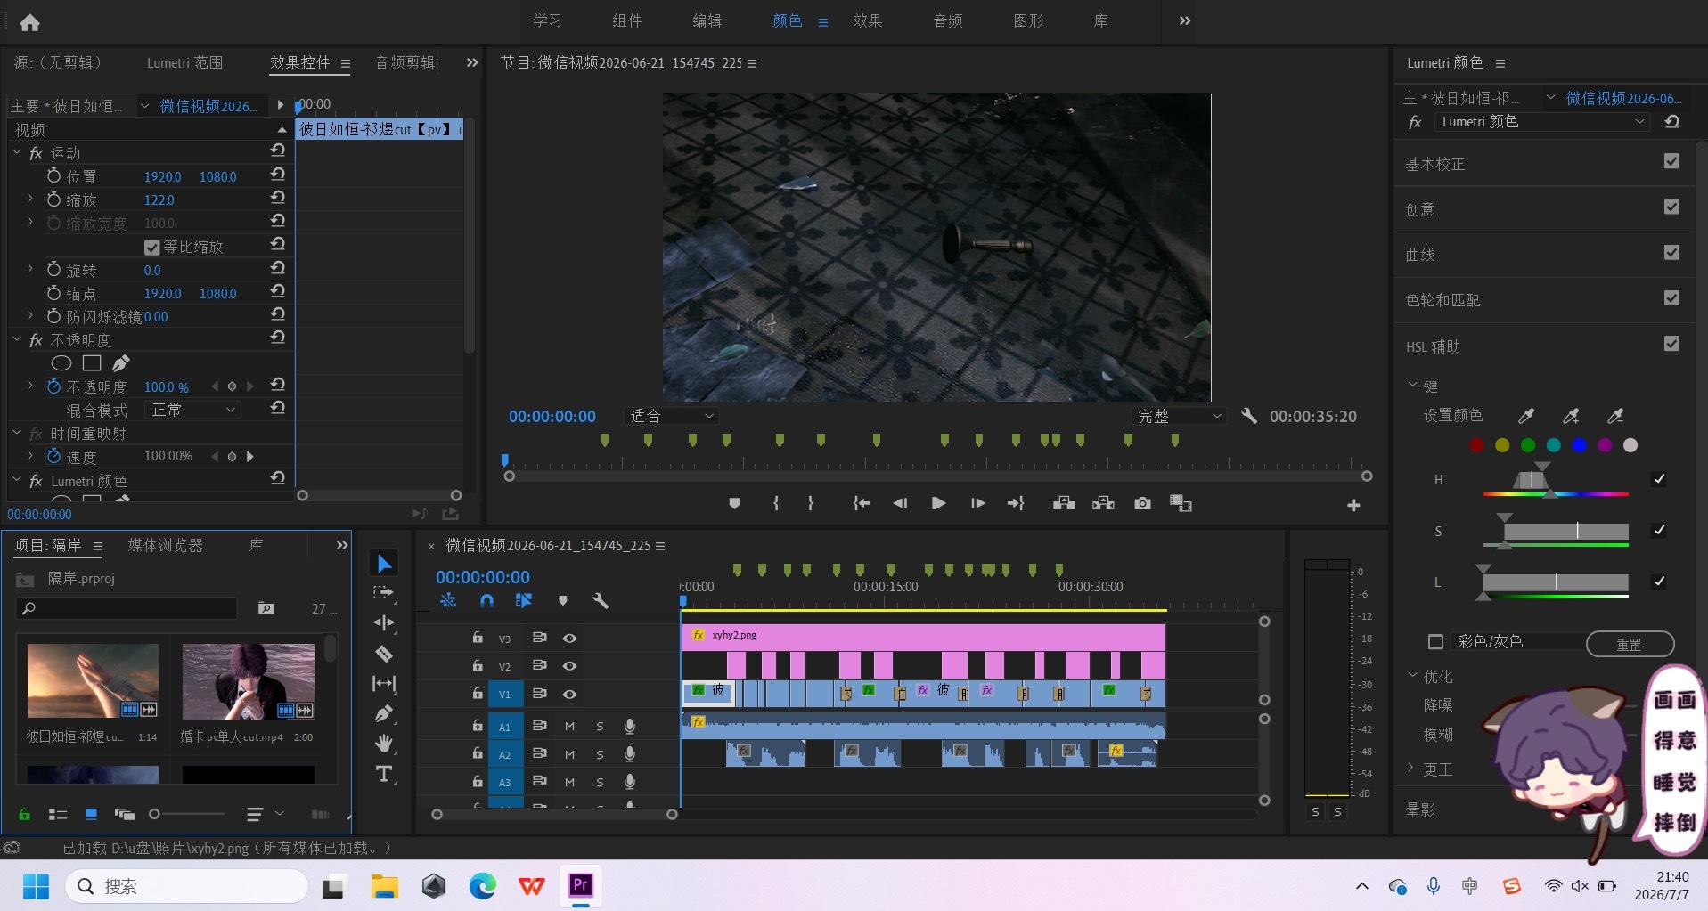1708x911 pixels.
Task: Uncheck the 等比缩放 uniform scale checkbox
Action: tap(151, 247)
